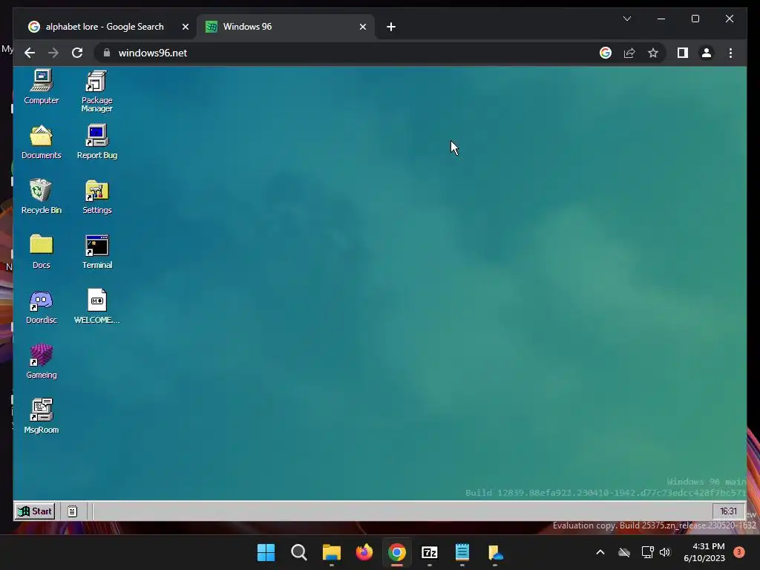The height and width of the screenshot is (570, 760).
Task: Open the Computer desktop icon
Action: tap(42, 88)
